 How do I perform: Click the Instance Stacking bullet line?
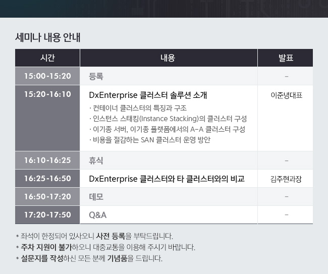coord(168,119)
